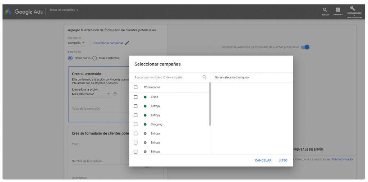Click the campaign list vertical scrollbar
This screenshot has width=368, height=182.
pyautogui.click(x=210, y=104)
